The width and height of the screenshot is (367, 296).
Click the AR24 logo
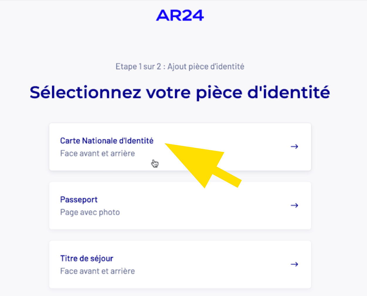click(180, 16)
